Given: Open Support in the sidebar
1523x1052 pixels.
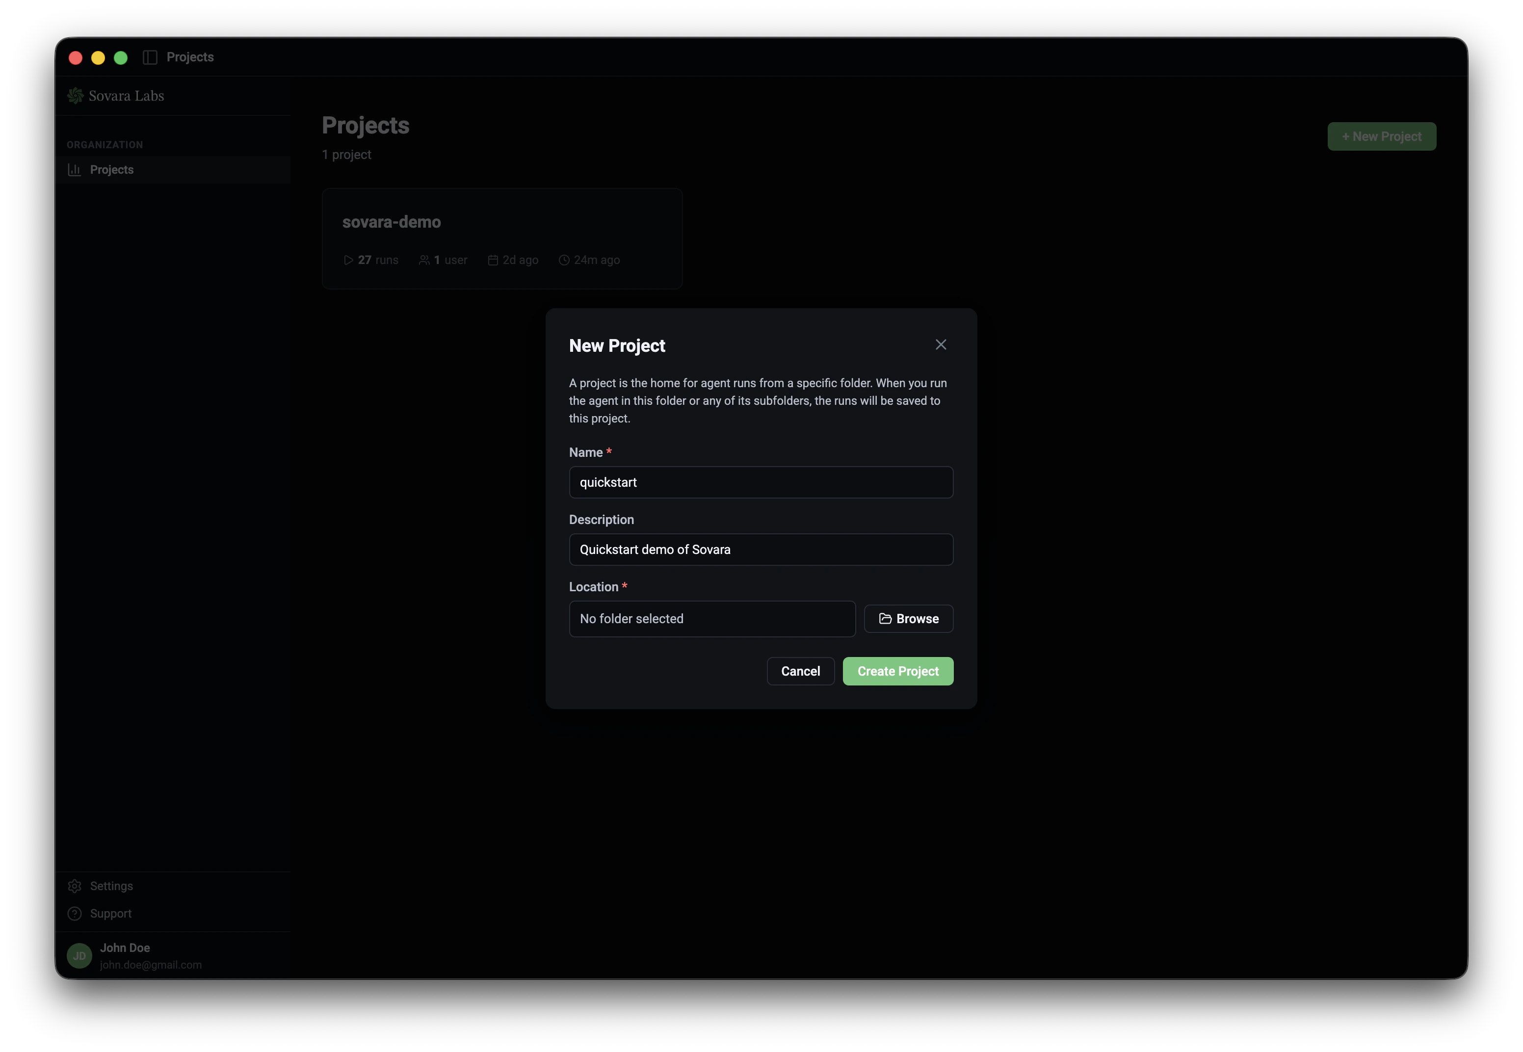Looking at the screenshot, I should click(173, 913).
